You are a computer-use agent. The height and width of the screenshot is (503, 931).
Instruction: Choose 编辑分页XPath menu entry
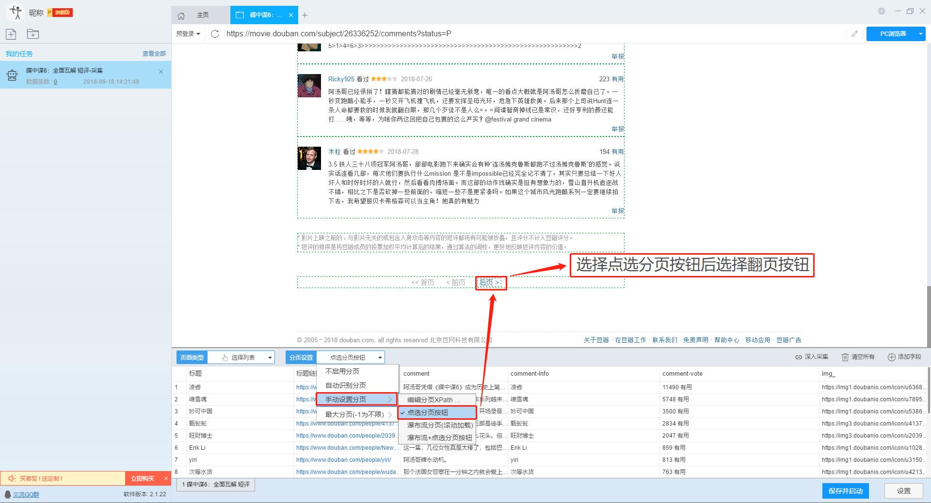coord(437,400)
